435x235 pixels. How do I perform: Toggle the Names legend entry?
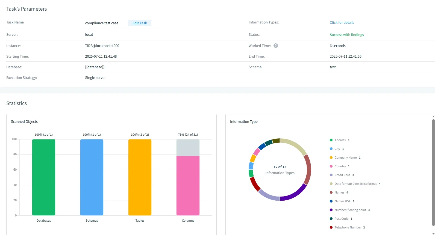point(339,192)
